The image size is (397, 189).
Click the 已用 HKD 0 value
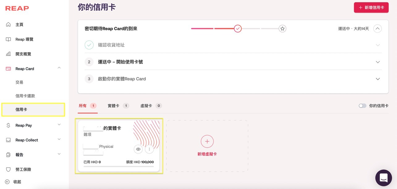[92, 162]
